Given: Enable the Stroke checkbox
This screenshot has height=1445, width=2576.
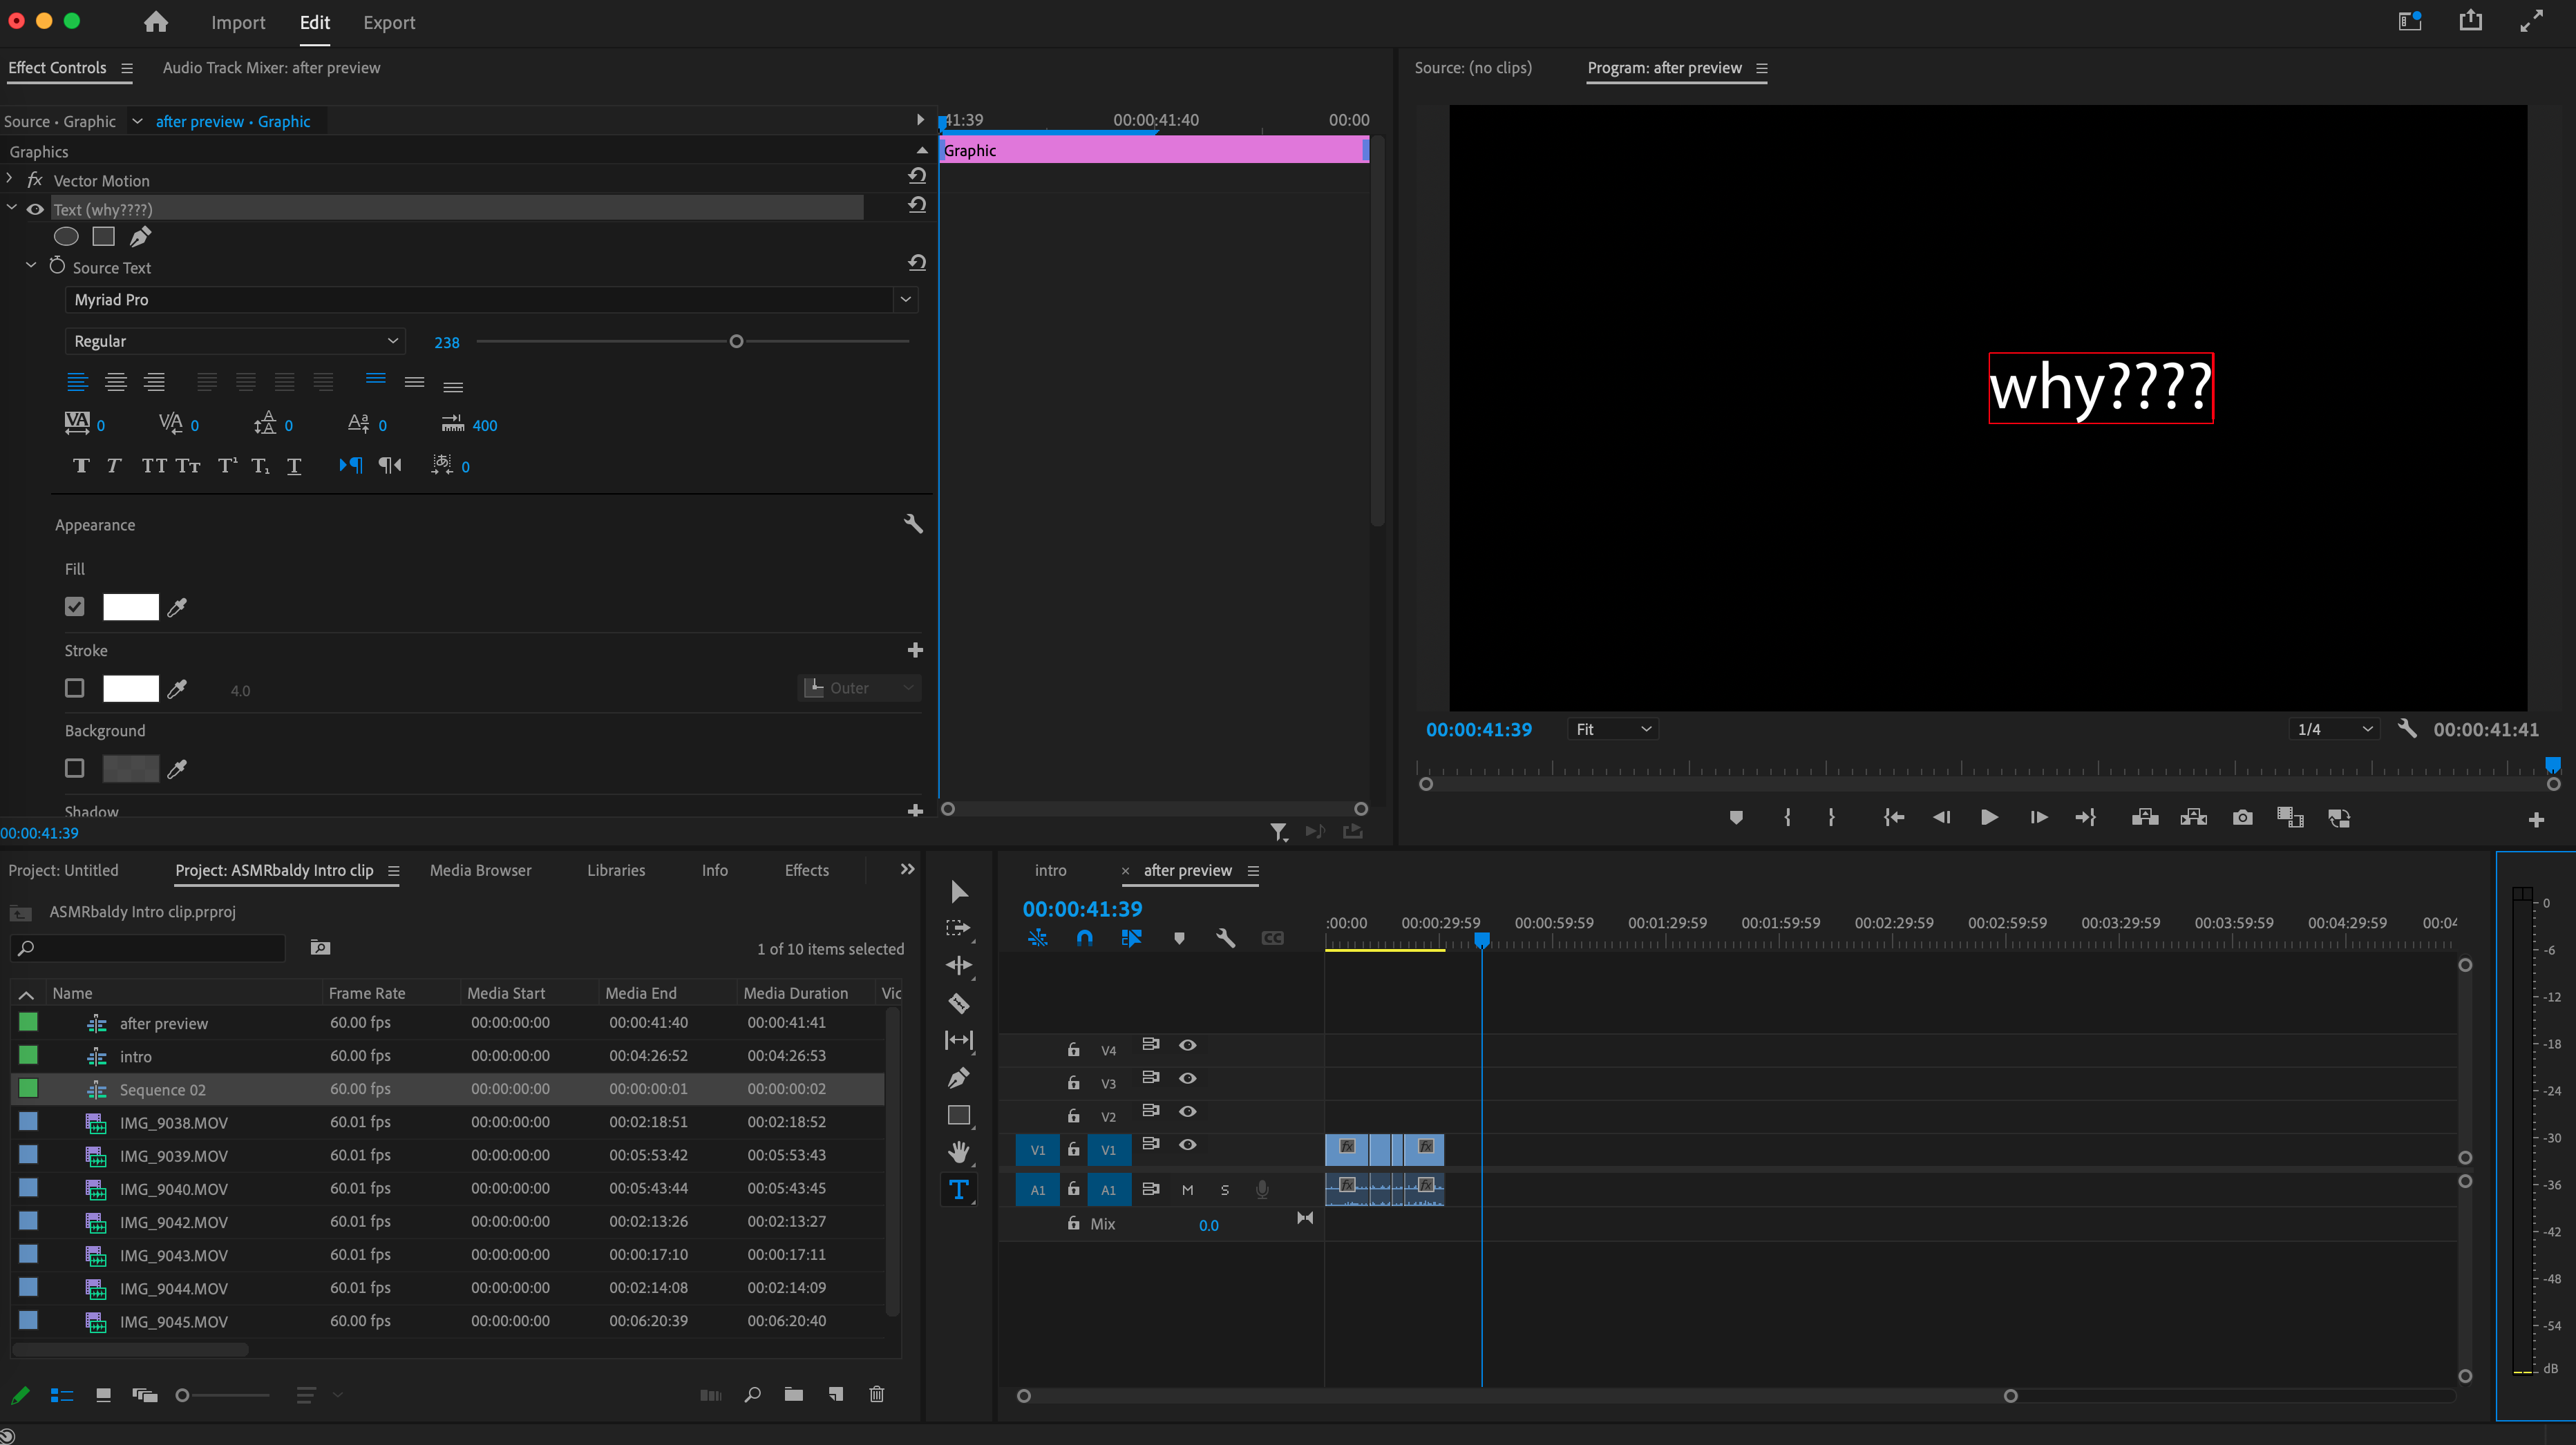Looking at the screenshot, I should (74, 687).
